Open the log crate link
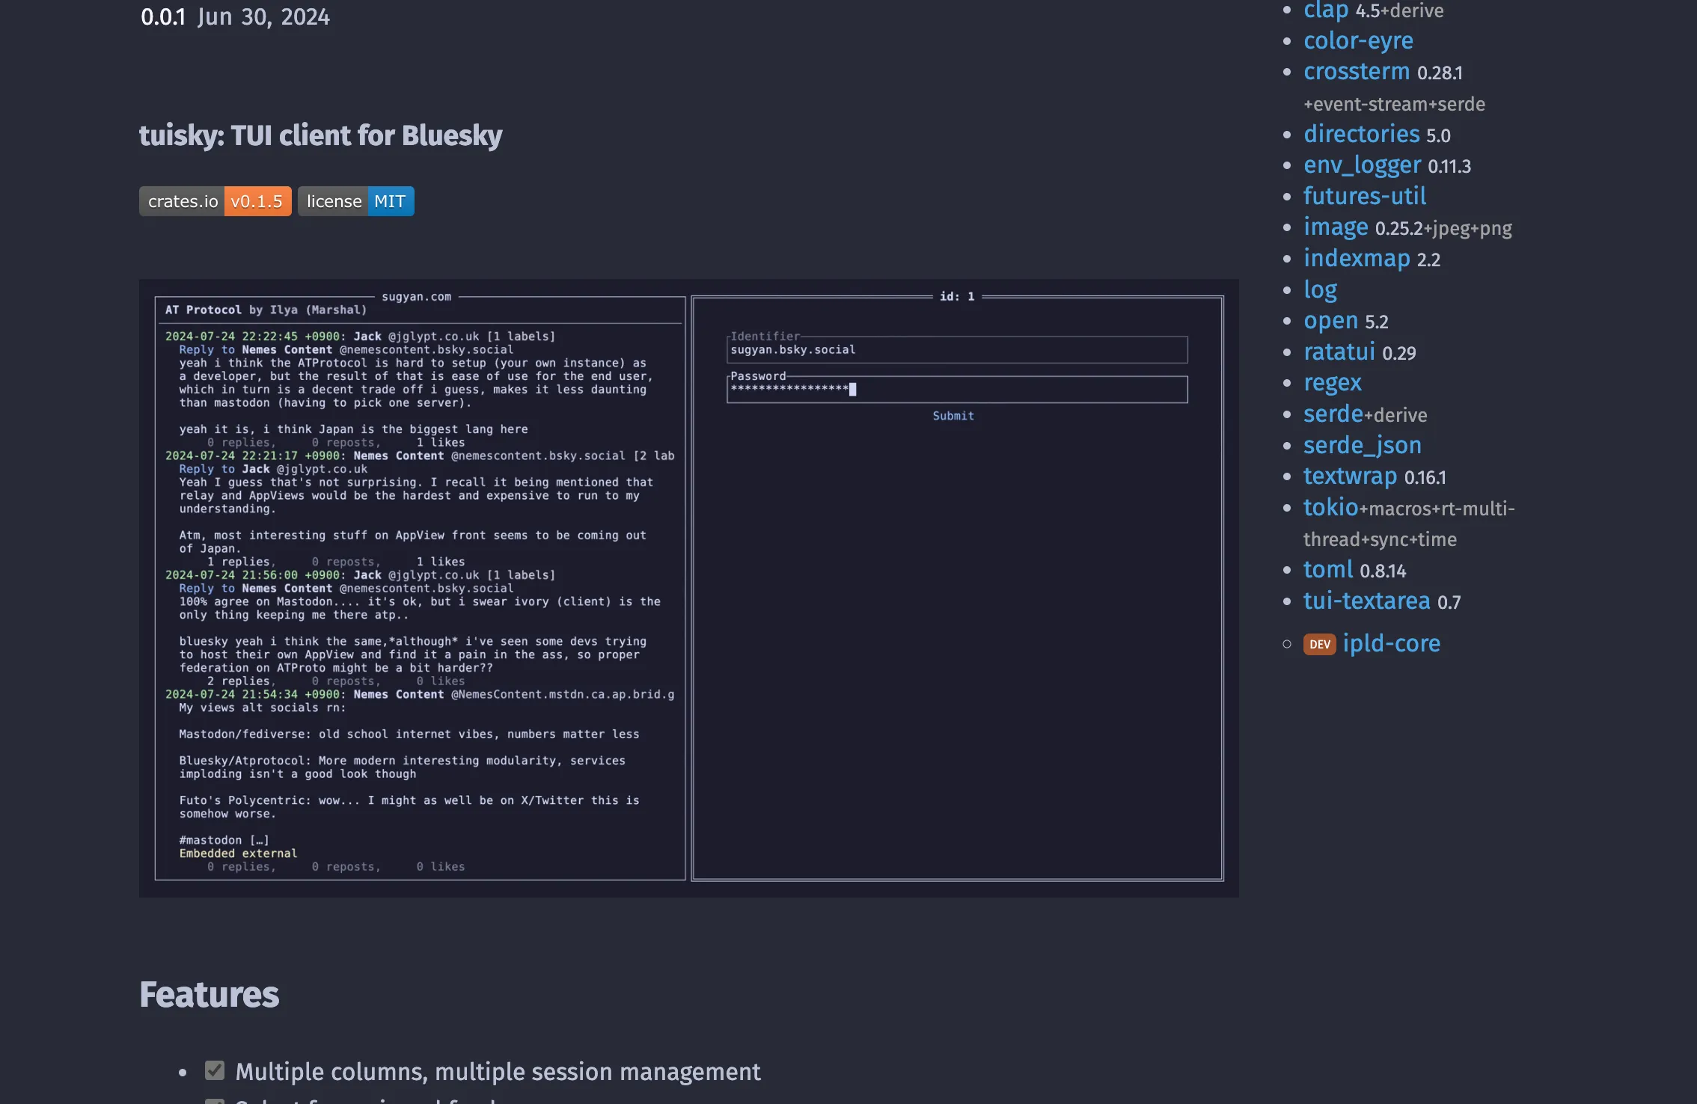The image size is (1697, 1104). coord(1320,289)
